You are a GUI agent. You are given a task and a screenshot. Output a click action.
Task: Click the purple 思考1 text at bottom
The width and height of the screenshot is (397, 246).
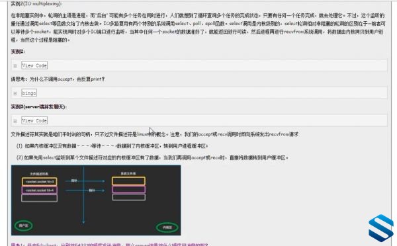click(x=109, y=245)
